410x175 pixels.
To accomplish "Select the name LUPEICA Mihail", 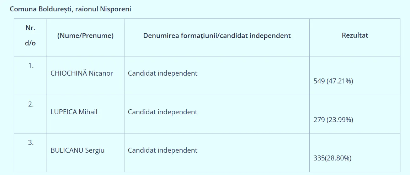I will 74,112.
